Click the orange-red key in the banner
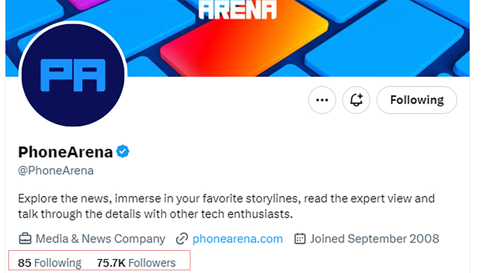This screenshot has height=273, width=486. point(243,40)
